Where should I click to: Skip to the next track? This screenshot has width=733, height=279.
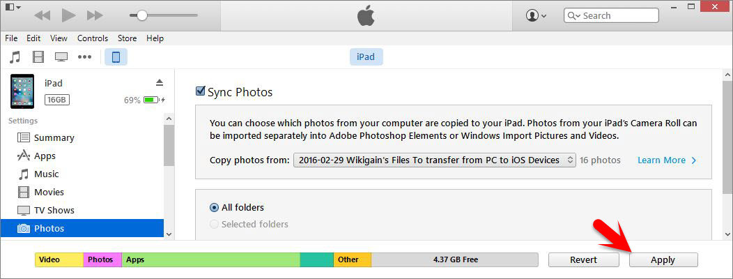(x=95, y=15)
